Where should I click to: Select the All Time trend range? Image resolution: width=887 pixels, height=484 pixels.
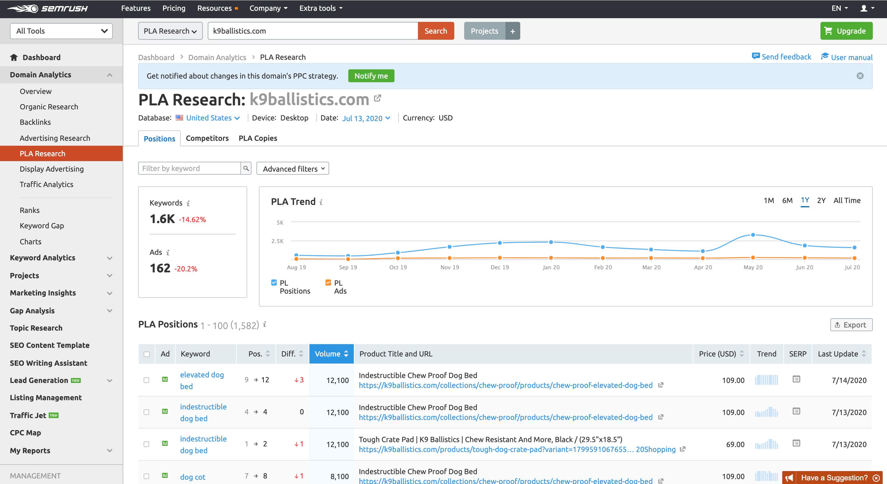tap(847, 200)
